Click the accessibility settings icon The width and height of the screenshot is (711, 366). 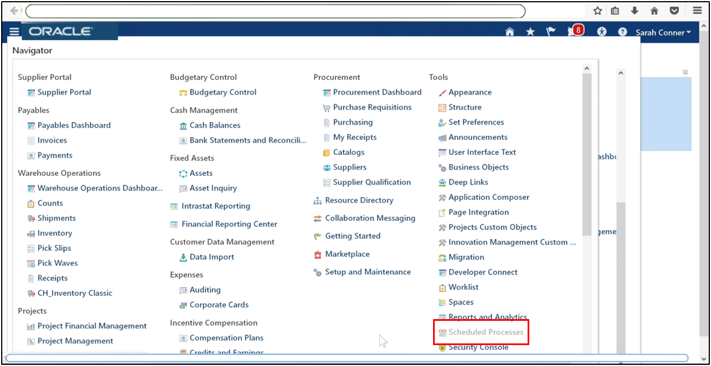(x=602, y=31)
